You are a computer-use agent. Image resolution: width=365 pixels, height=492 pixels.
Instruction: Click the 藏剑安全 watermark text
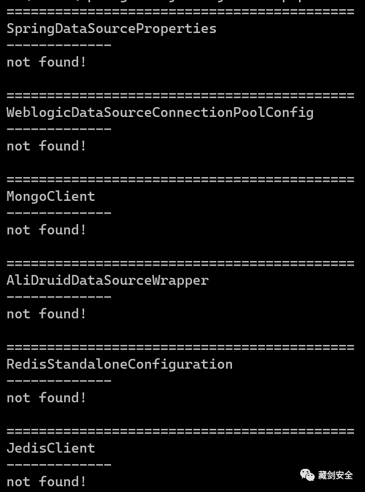pyautogui.click(x=335, y=475)
